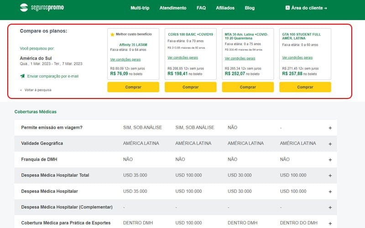Buy the MTA 30 Am. Latina plan
The height and width of the screenshot is (228, 365).
click(x=248, y=87)
